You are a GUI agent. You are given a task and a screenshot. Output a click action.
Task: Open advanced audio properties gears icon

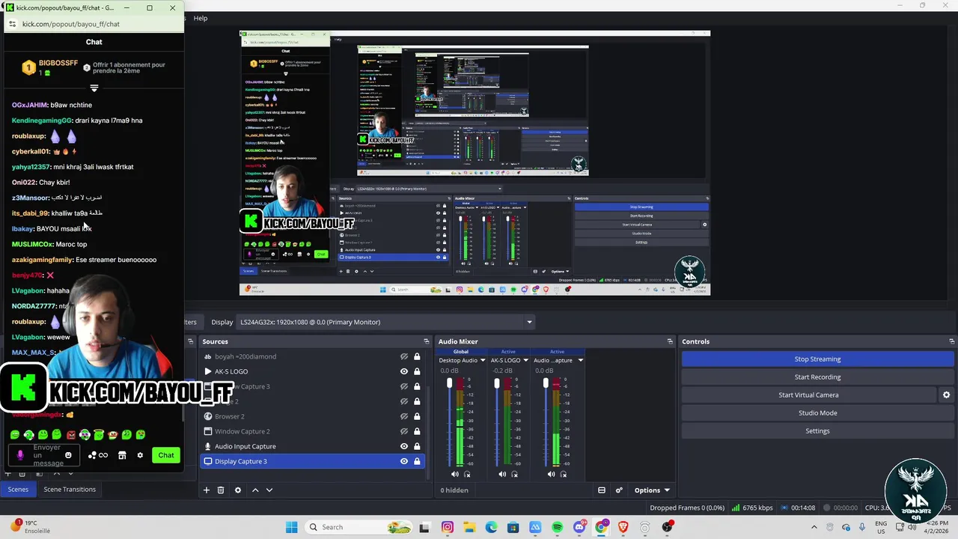coord(619,490)
